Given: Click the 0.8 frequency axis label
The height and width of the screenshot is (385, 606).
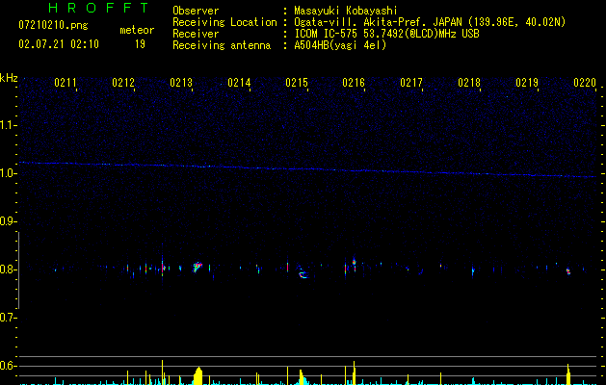Looking at the screenshot, I should click(8, 269).
